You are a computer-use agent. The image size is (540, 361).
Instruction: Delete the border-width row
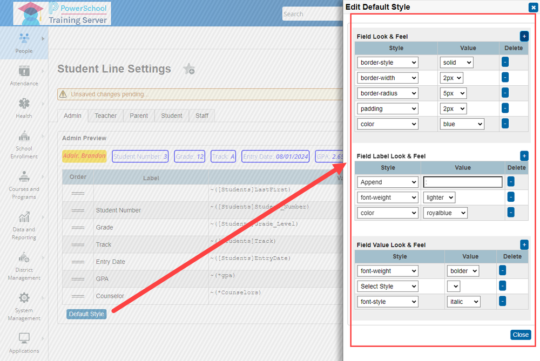point(505,77)
